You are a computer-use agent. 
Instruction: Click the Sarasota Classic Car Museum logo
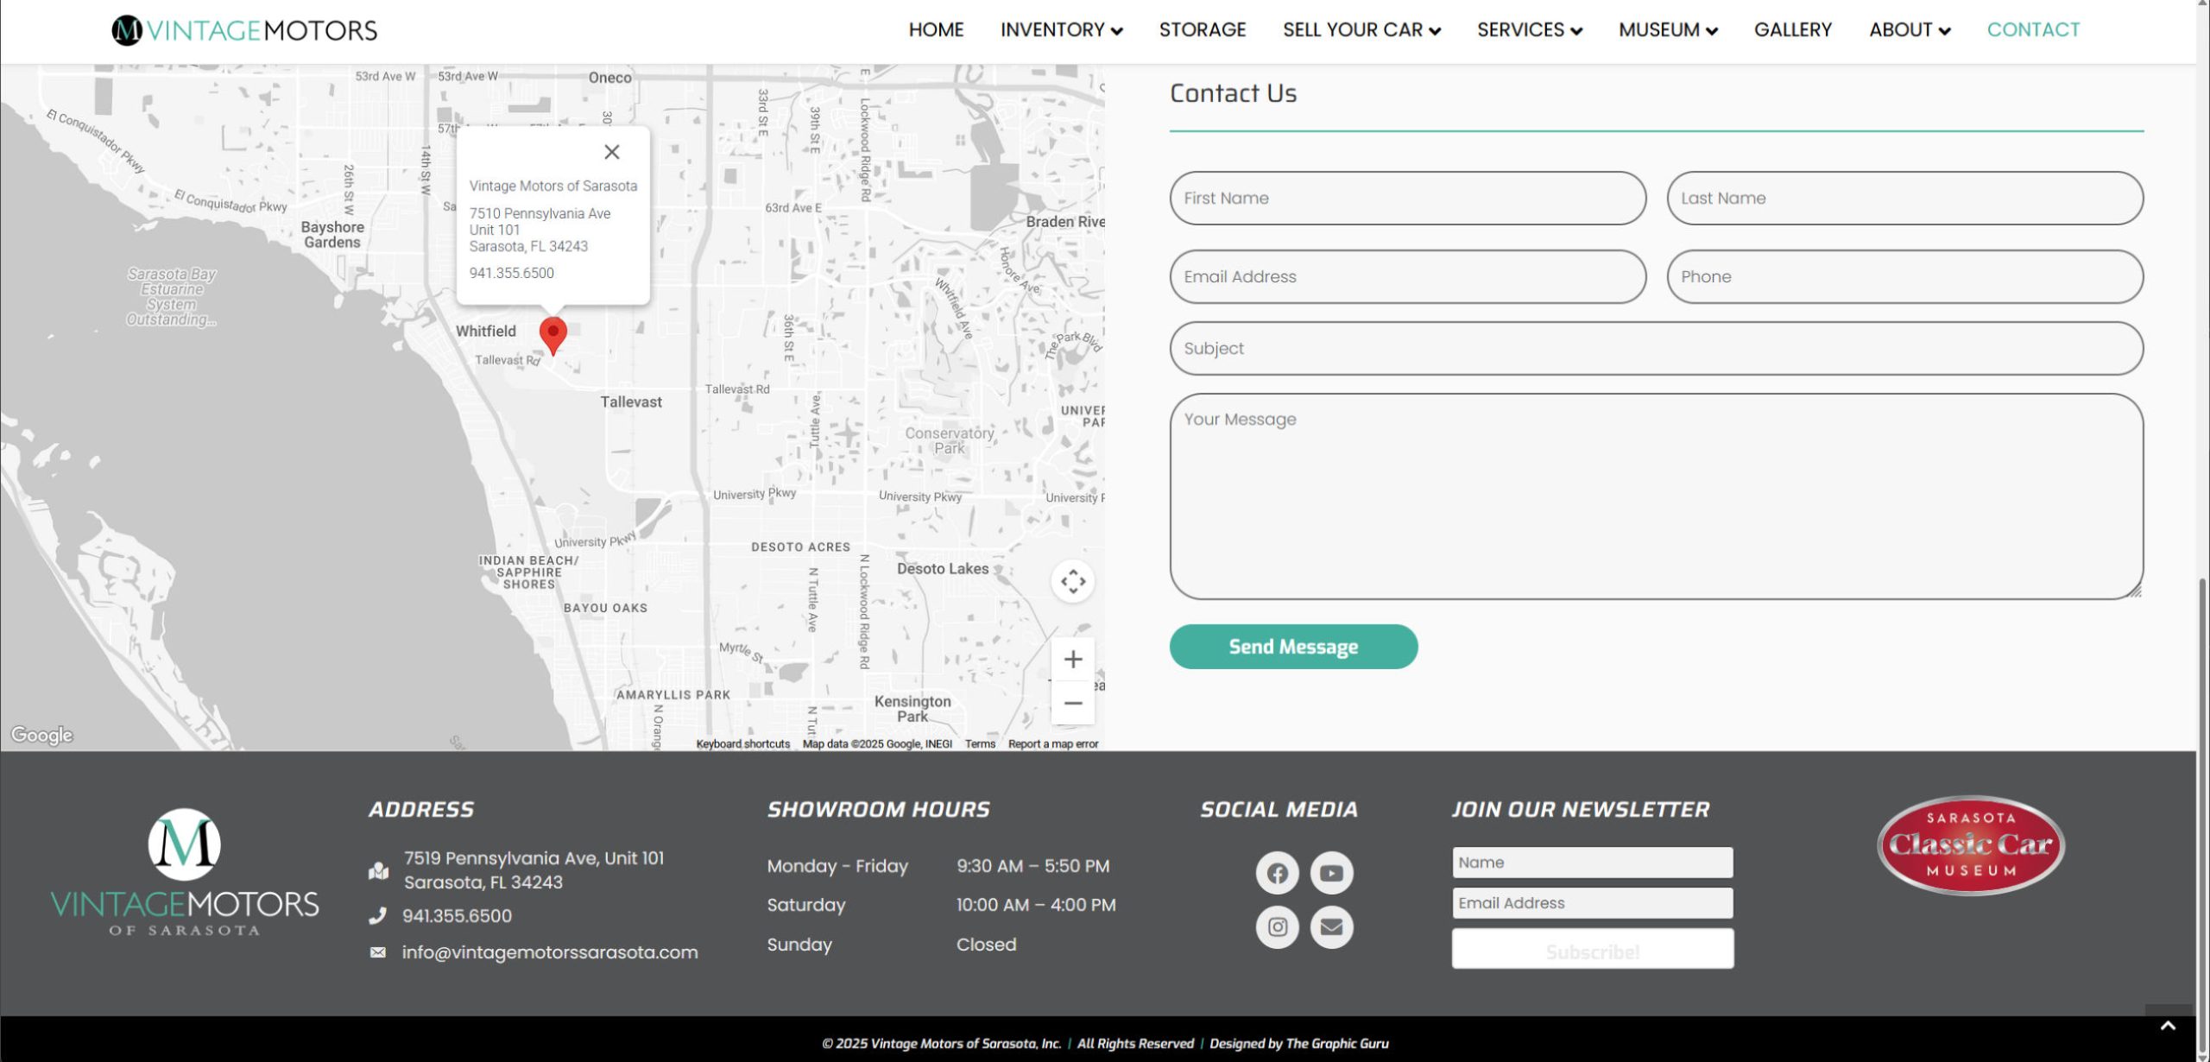tap(1971, 844)
